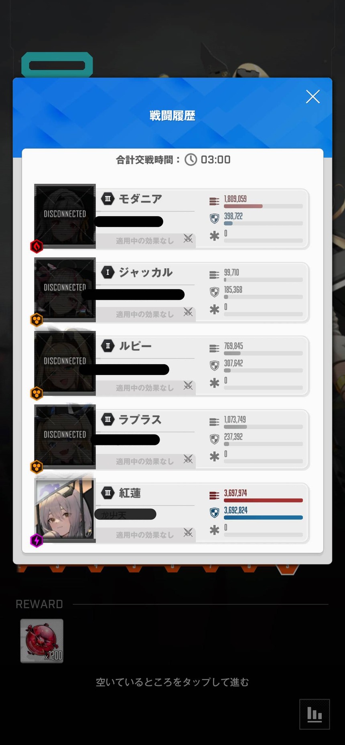Click the shield icon in 紅蓮 stats
This screenshot has width=345, height=745.
215,513
